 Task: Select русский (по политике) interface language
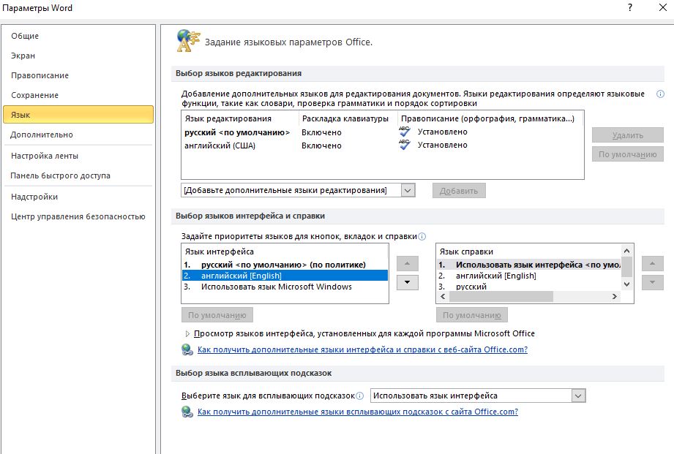(285, 265)
